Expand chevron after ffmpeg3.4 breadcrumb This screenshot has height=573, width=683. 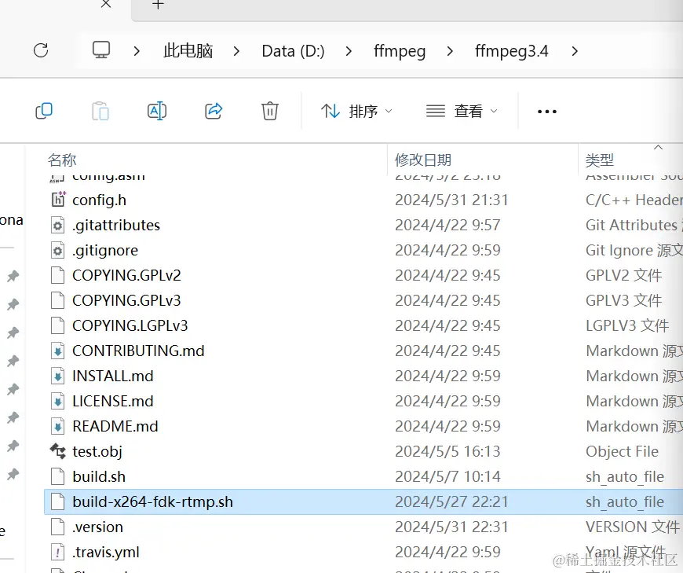[575, 51]
